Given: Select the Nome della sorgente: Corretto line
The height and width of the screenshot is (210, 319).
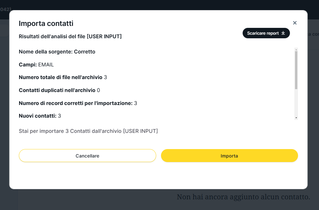Looking at the screenshot, I should pos(57,52).
